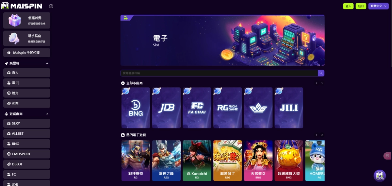
Task: Select 體育 in the sidebar menu
Action: pos(27,93)
